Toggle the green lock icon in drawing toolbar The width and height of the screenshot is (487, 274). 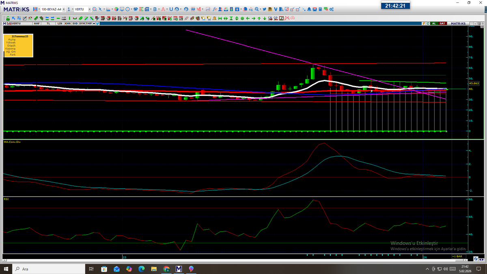coord(8,18)
